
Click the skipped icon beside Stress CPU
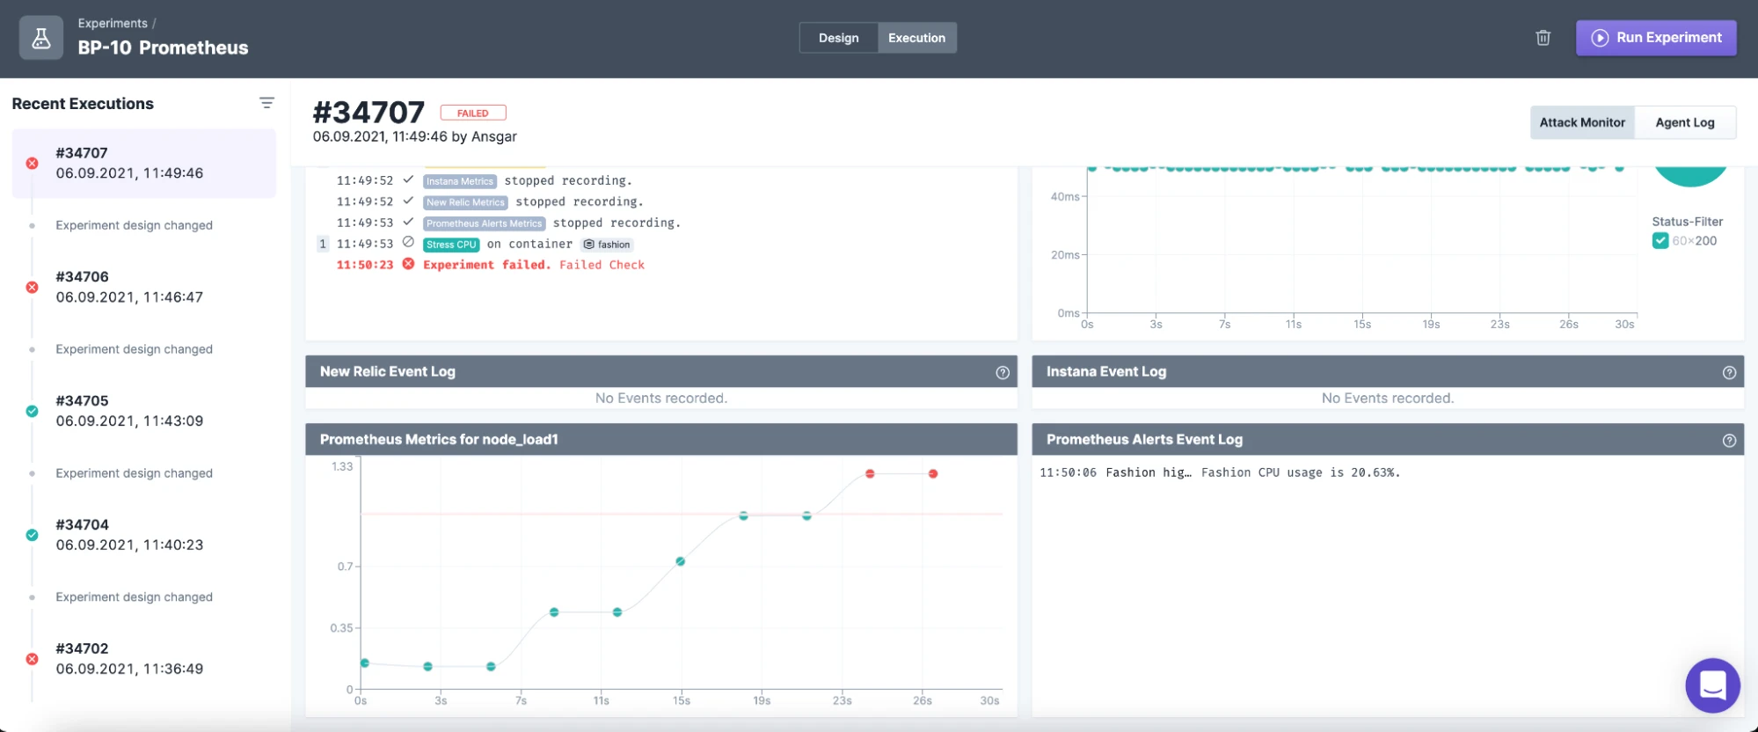tap(408, 243)
